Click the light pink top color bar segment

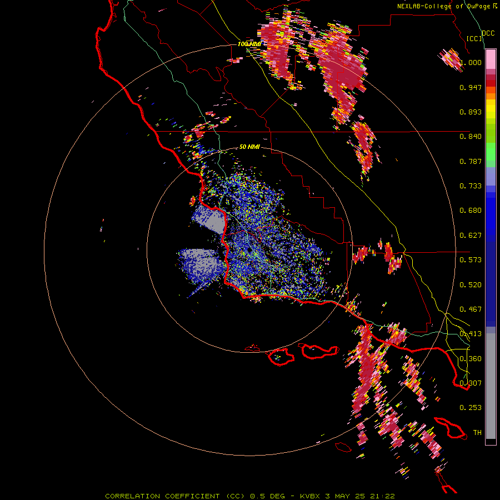tap(491, 59)
